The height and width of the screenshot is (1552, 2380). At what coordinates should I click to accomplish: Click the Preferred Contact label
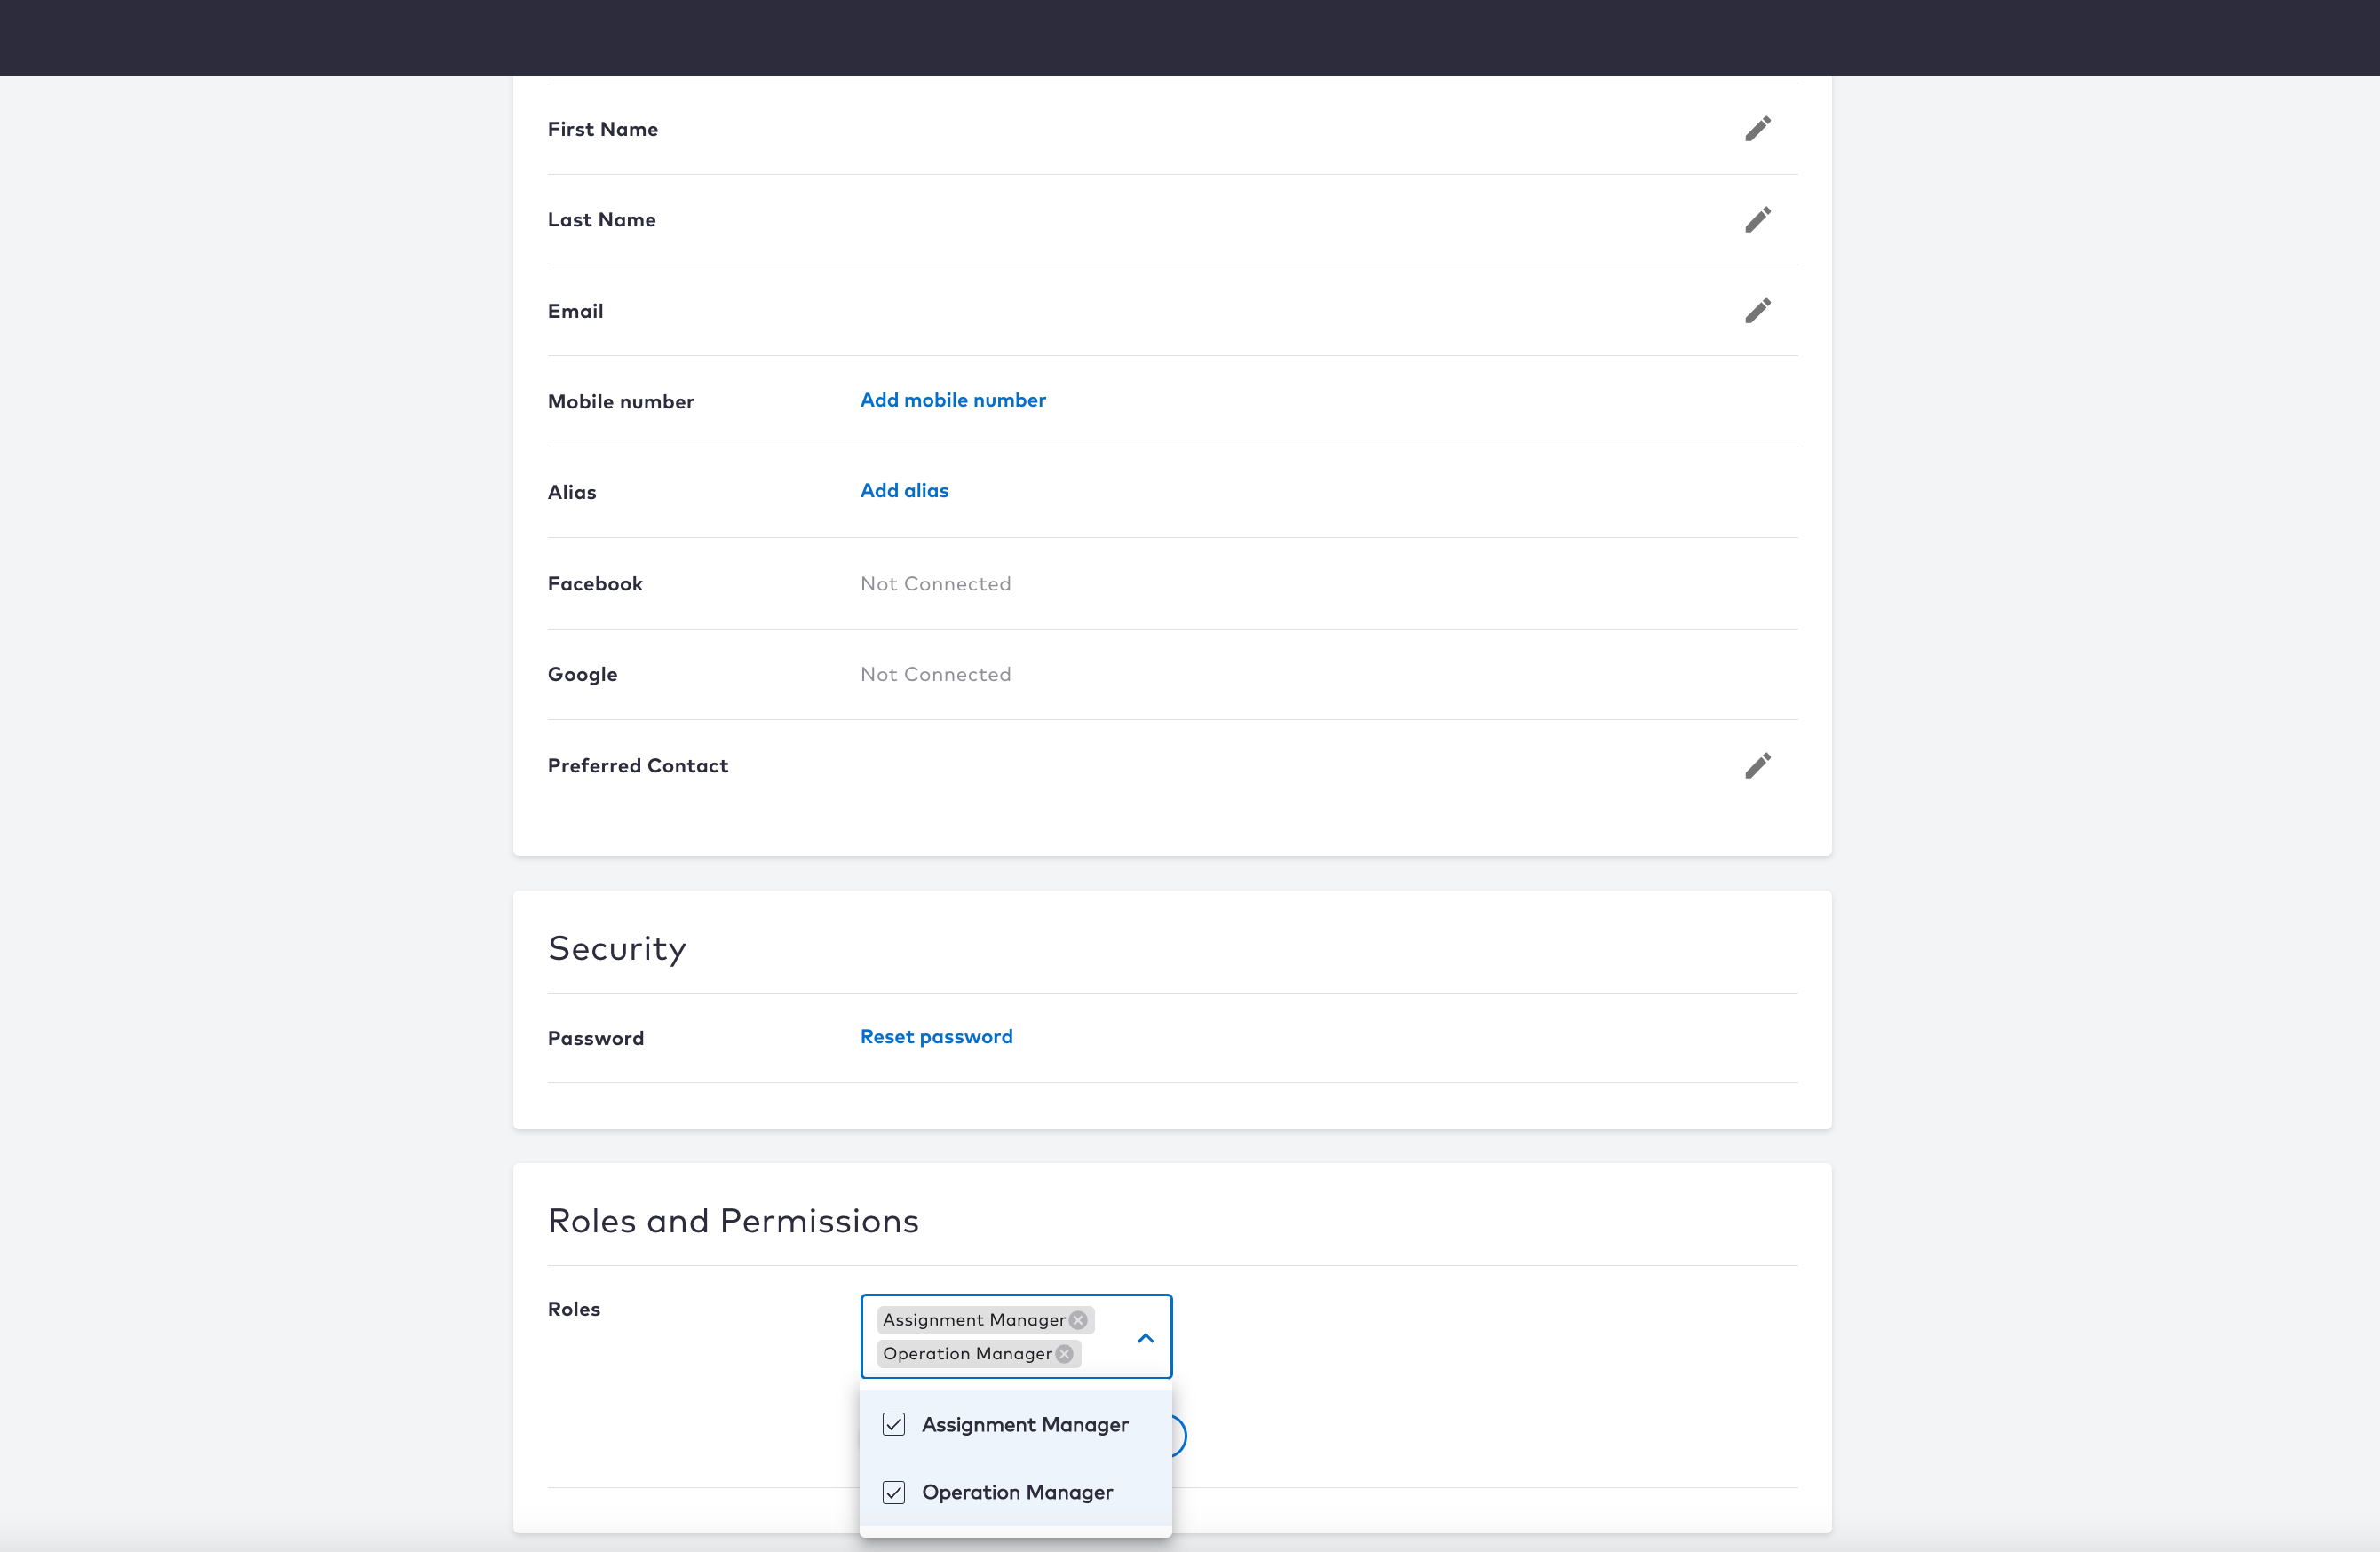[638, 766]
